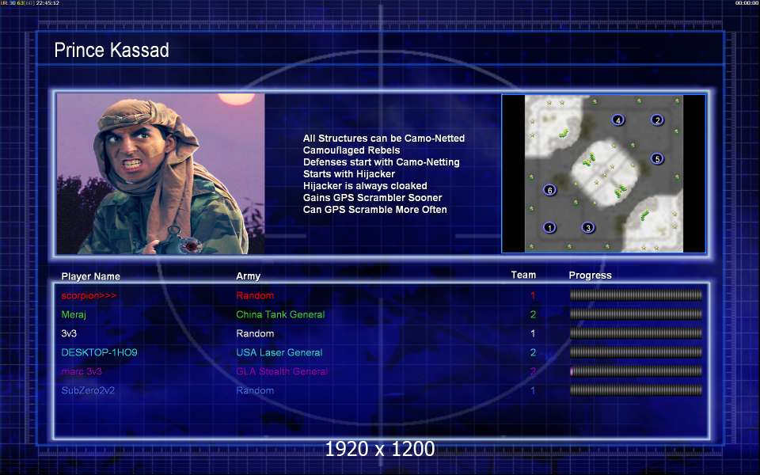Image resolution: width=760 pixels, height=475 pixels.
Task: Click USA Laser General army label
Action: [279, 352]
